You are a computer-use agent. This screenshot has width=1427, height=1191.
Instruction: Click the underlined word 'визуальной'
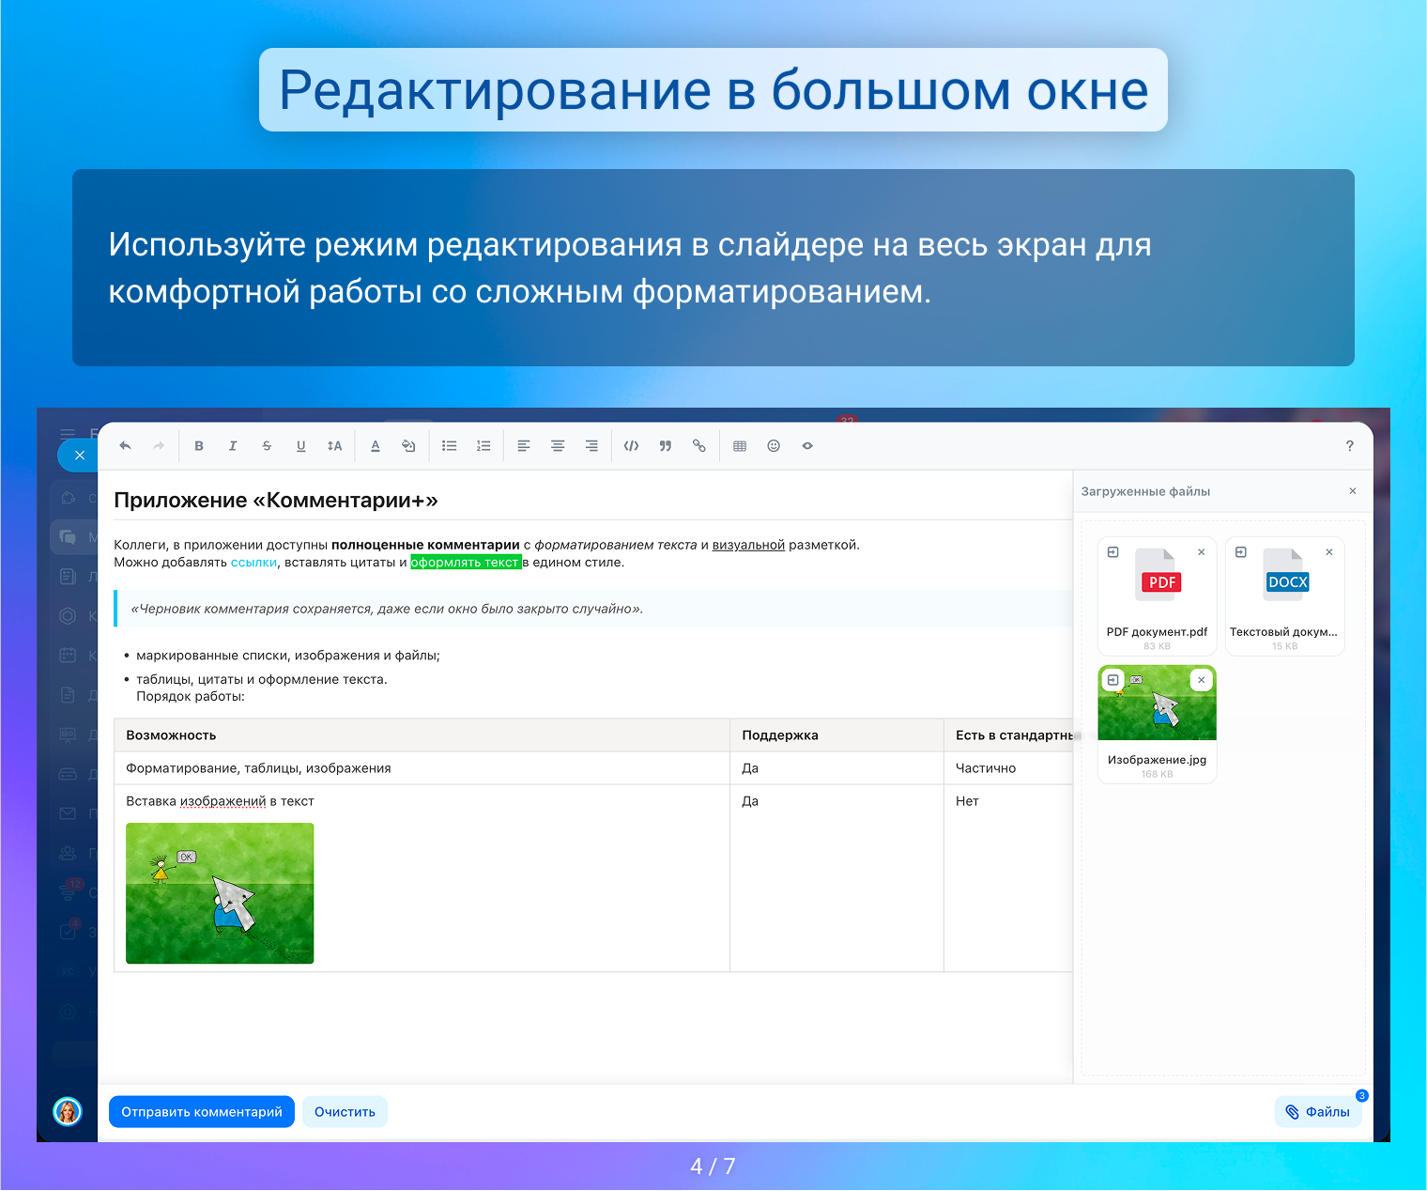[748, 545]
